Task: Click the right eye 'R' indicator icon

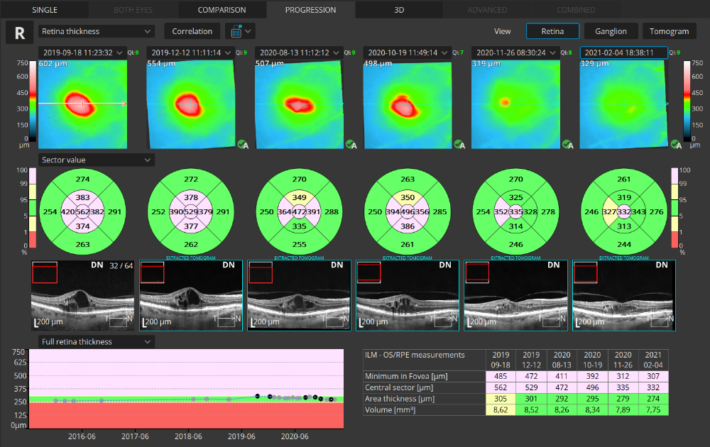Action: pyautogui.click(x=19, y=32)
